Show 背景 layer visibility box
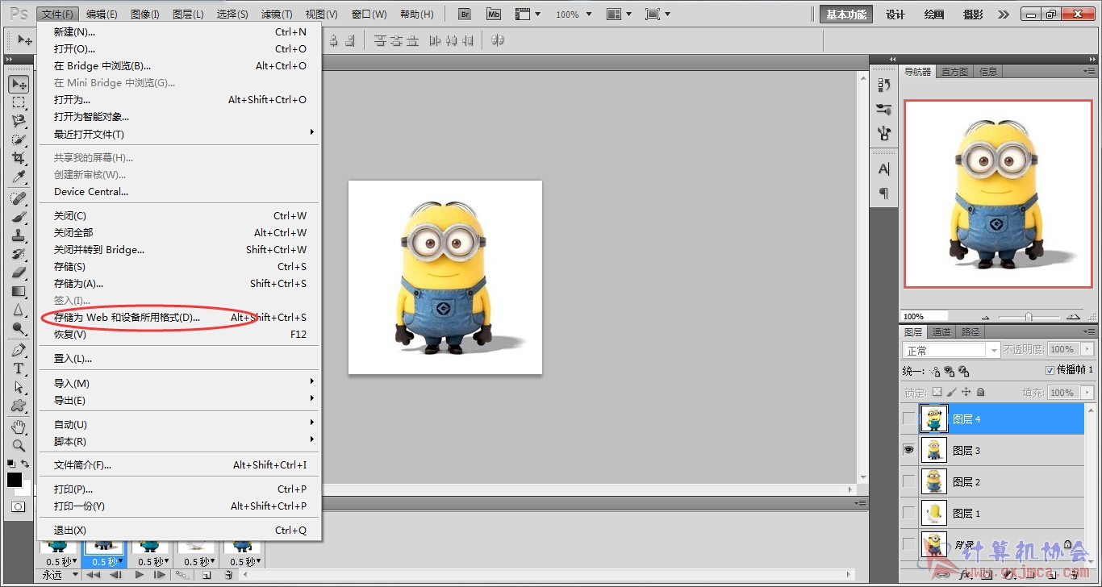This screenshot has width=1102, height=587. (x=909, y=545)
